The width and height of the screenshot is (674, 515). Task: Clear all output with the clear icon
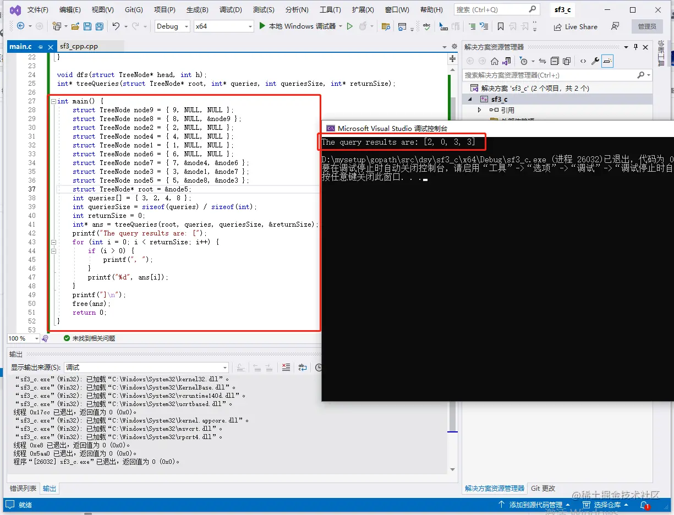point(286,368)
